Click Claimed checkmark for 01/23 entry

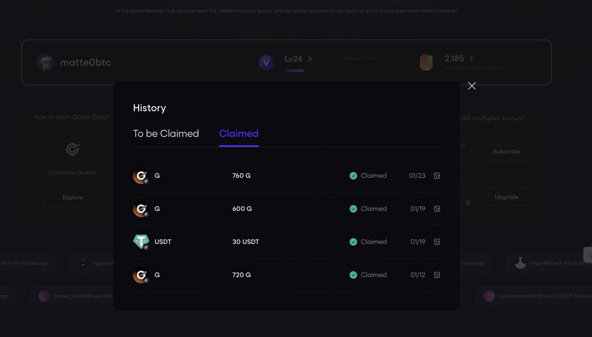click(353, 176)
